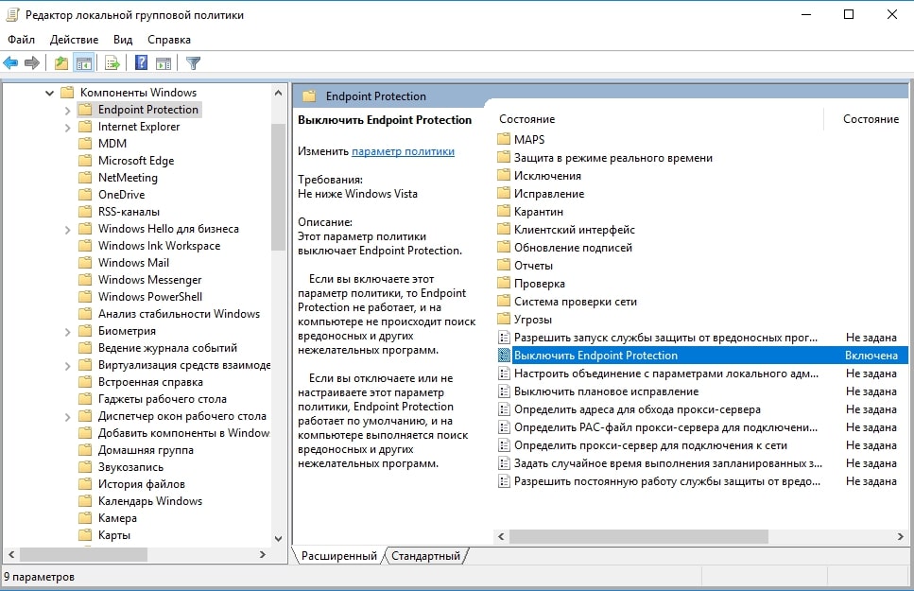This screenshot has width=914, height=591.
Task: Toggle the Show/Hide console tree icon
Action: click(84, 63)
